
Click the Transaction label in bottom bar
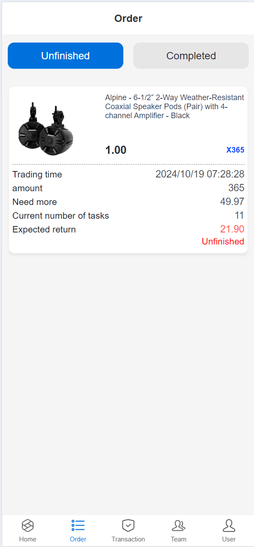(128, 539)
